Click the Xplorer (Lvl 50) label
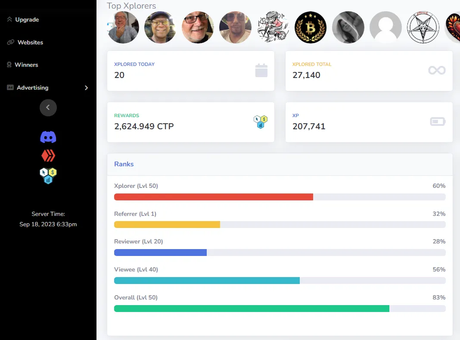Viewport: 460px width, 340px height. (x=136, y=186)
